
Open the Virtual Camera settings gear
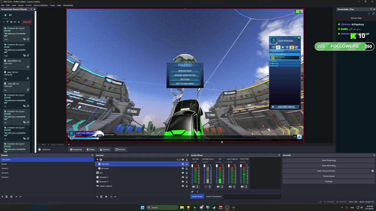(372, 171)
